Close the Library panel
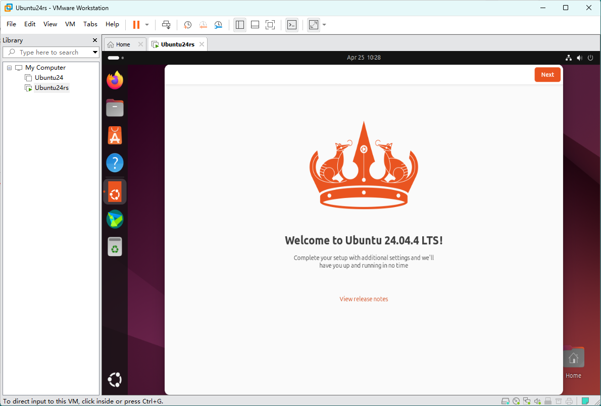Viewport: 601px width, 406px height. point(95,40)
